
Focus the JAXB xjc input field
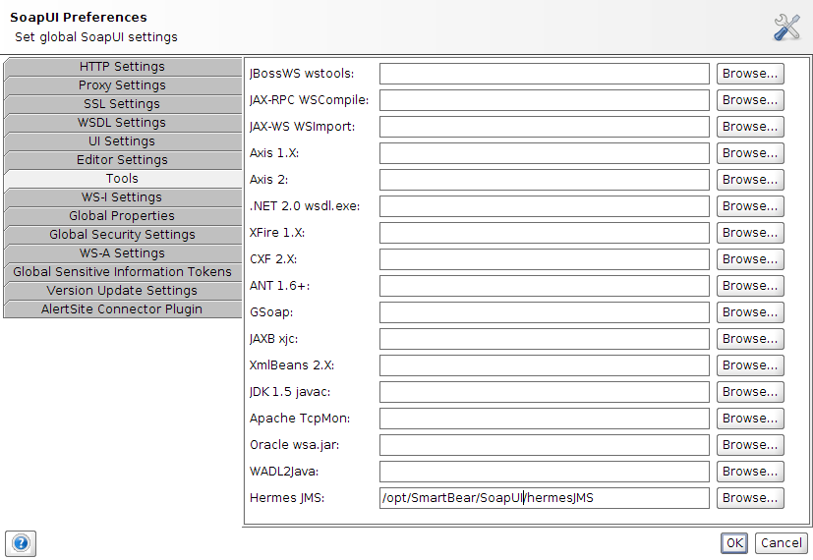(x=545, y=339)
